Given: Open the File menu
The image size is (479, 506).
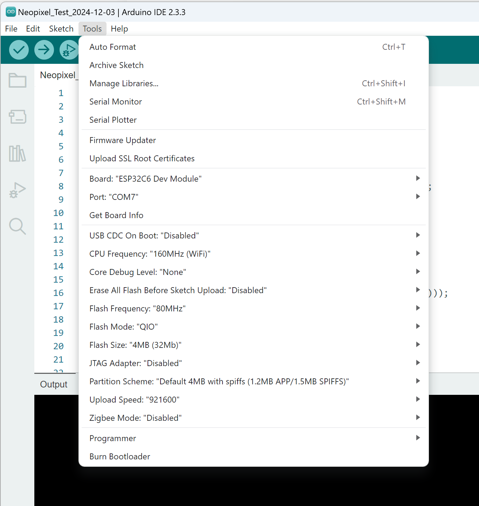Looking at the screenshot, I should click(11, 29).
